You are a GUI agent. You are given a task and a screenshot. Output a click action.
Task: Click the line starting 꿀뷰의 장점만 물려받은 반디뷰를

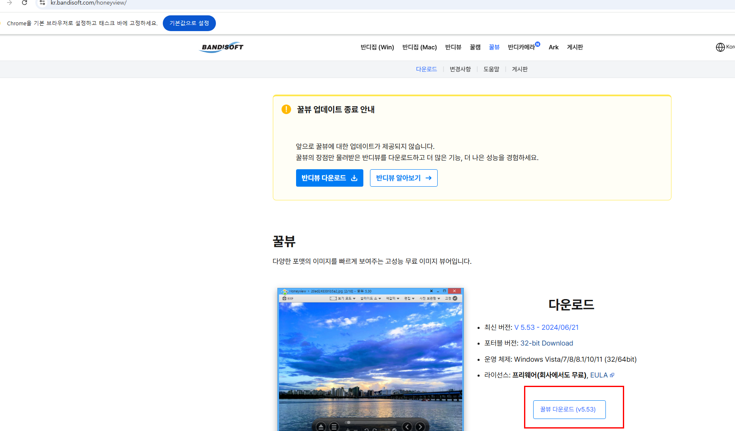(417, 158)
